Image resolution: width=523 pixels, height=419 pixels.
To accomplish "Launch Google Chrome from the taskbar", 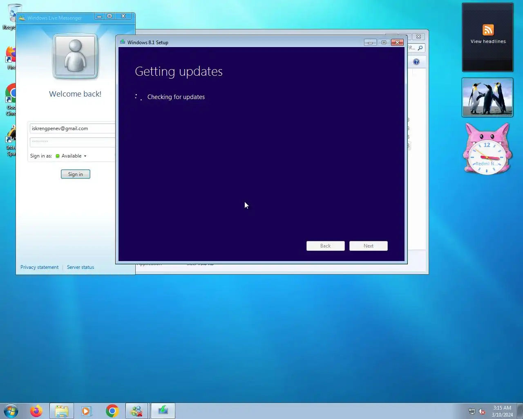I will pyautogui.click(x=112, y=411).
